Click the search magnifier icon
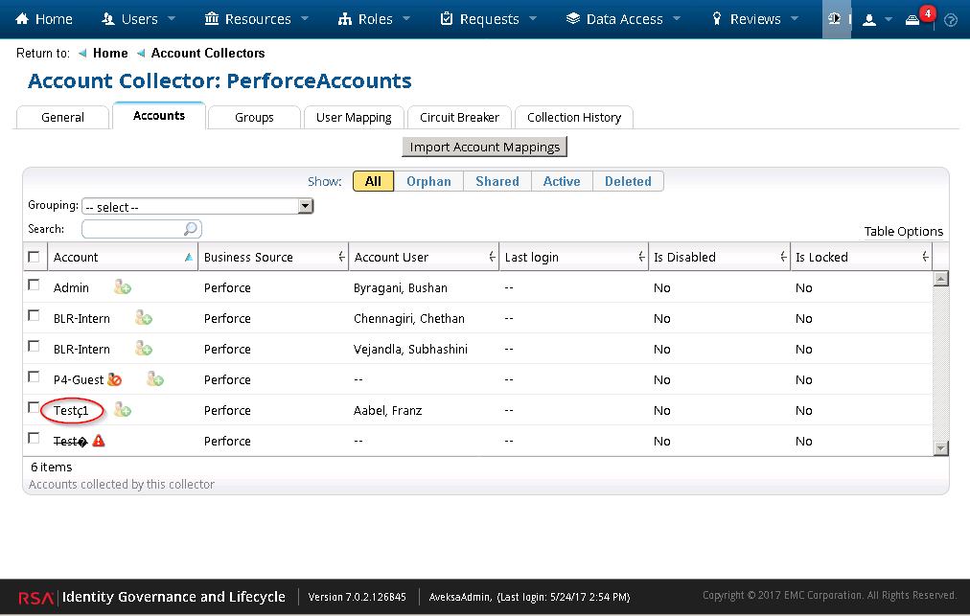This screenshot has width=970, height=616. pos(191,228)
